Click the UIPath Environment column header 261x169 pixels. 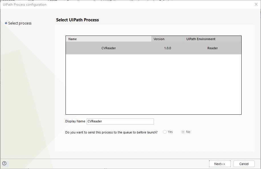(x=213, y=39)
